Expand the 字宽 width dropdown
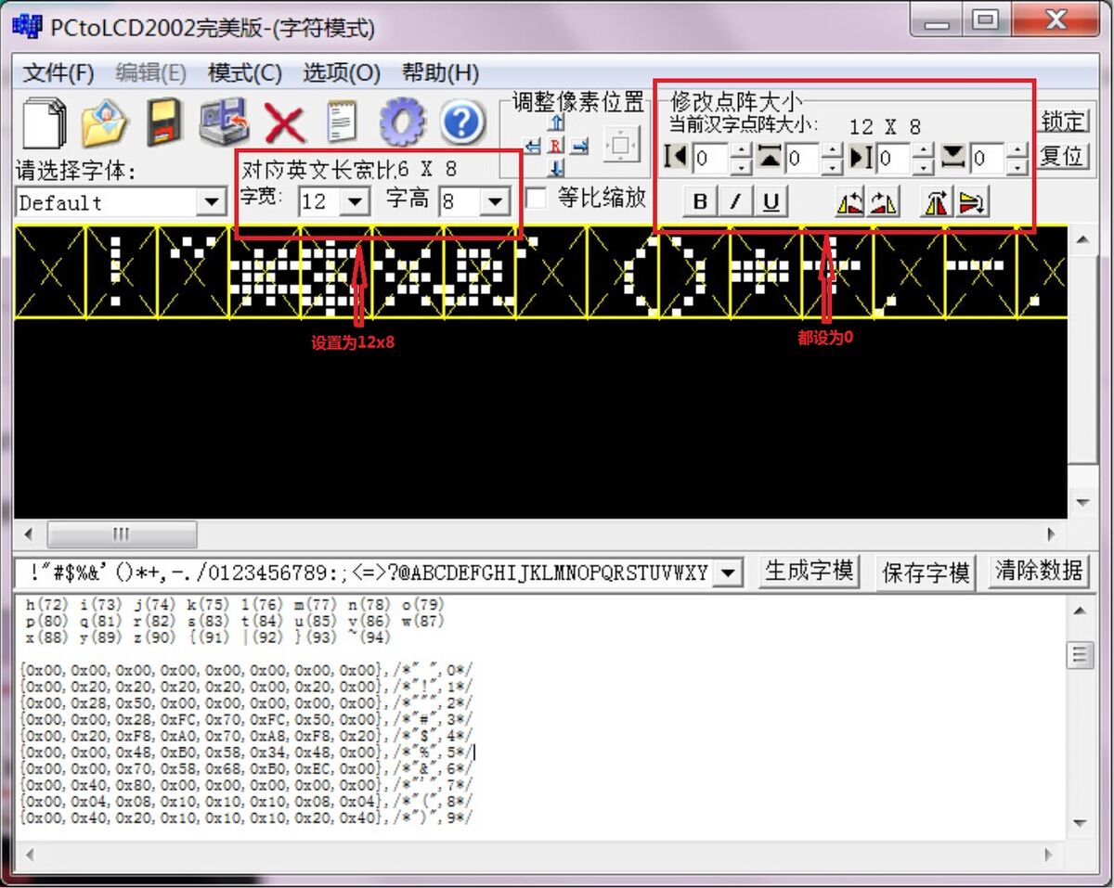 [355, 201]
